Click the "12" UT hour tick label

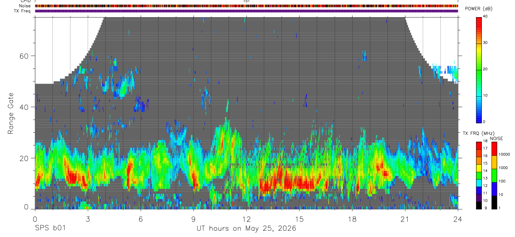(x=247, y=219)
